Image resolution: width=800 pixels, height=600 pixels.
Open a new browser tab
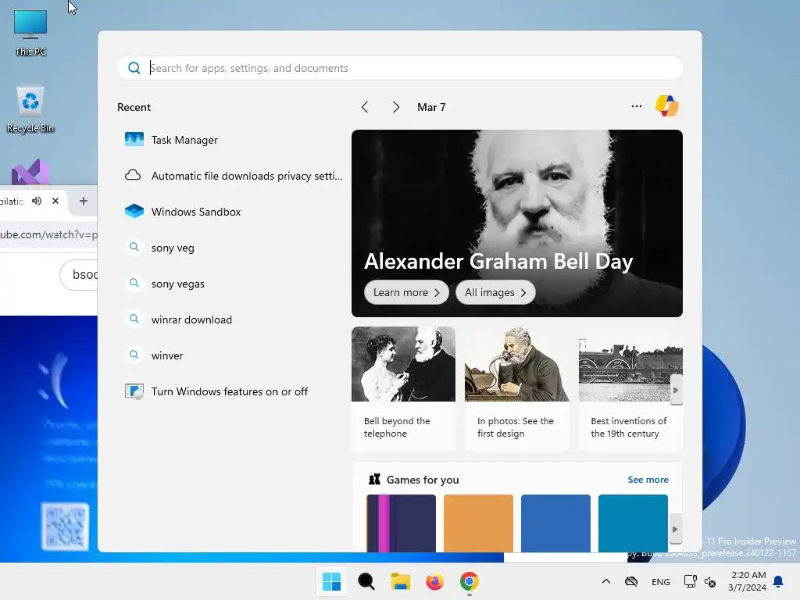83,201
